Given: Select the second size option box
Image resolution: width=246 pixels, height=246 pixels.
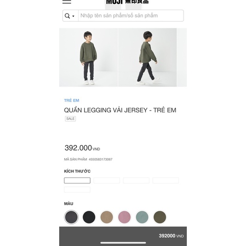Looking at the screenshot, I should coord(107,180).
